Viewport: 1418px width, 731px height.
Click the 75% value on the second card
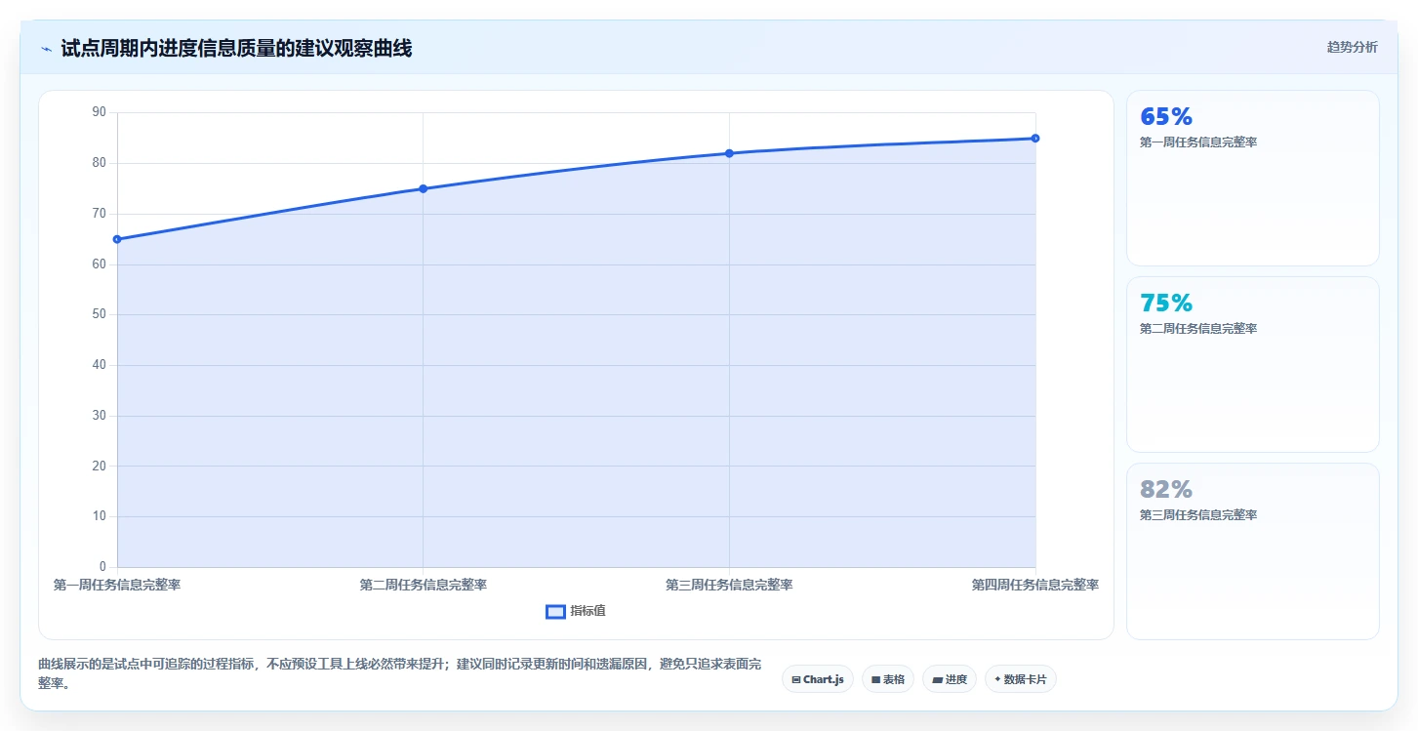pyautogui.click(x=1166, y=303)
